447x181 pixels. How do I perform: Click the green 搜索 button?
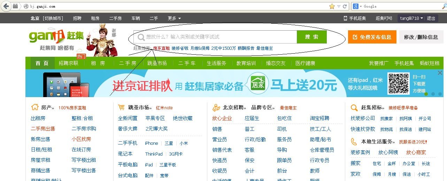click(x=312, y=37)
